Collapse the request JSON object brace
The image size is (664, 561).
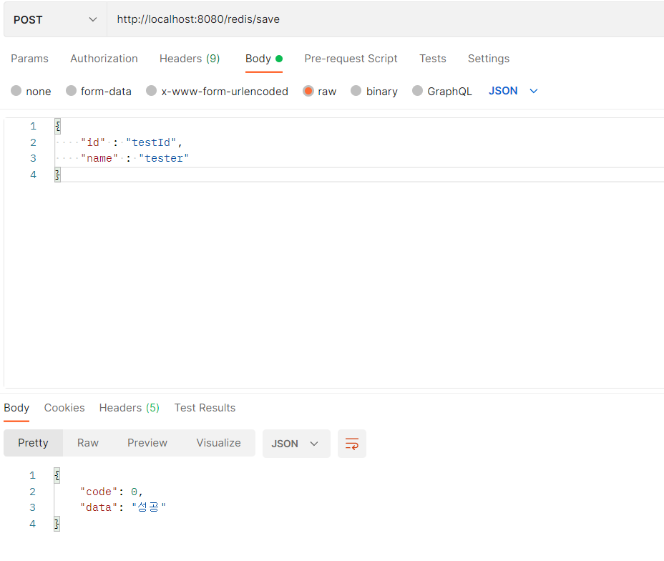57,126
